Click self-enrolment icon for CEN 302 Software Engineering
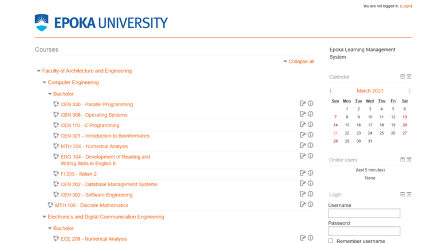This screenshot has width=447, height=243. [303, 194]
